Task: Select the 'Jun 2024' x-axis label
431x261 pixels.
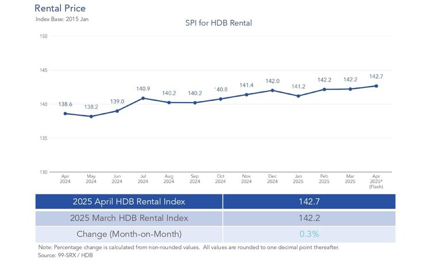Action: coord(117,178)
